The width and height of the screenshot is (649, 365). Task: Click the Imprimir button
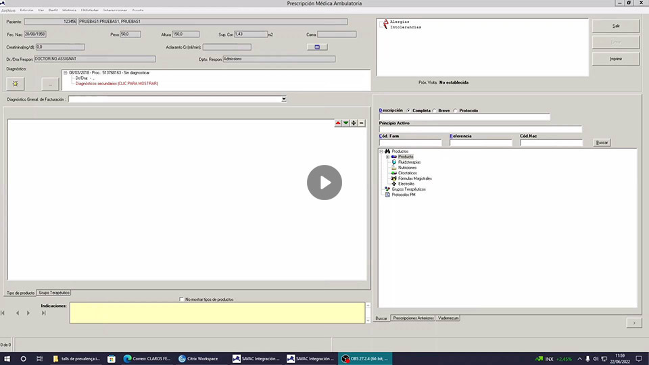[615, 59]
